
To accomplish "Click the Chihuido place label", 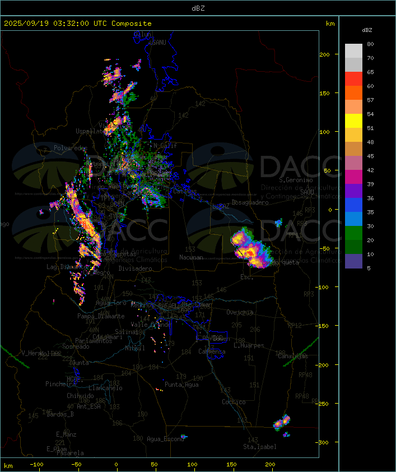I will tap(80, 396).
